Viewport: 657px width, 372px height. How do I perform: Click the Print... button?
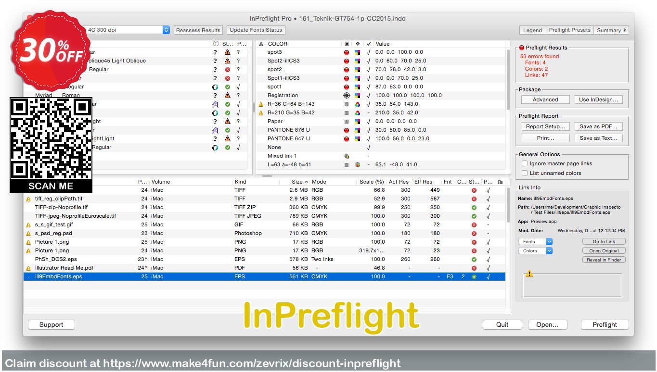click(545, 138)
